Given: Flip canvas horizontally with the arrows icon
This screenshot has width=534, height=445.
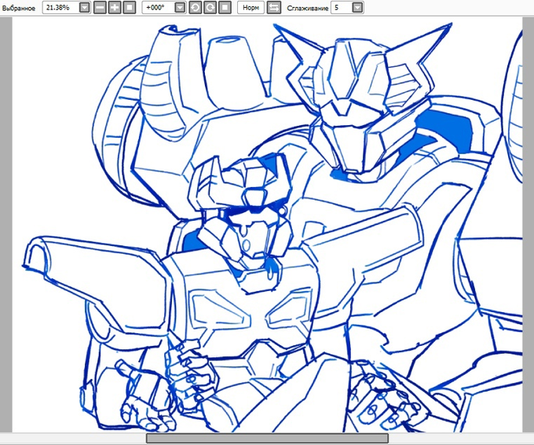Looking at the screenshot, I should [274, 8].
